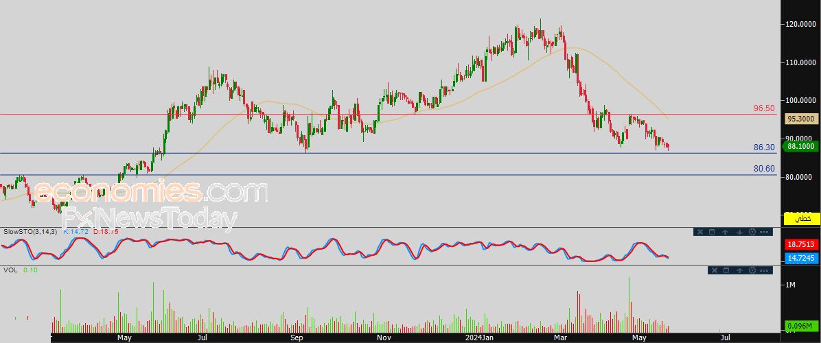Click the 2024Jan date axis label
The width and height of the screenshot is (821, 343).
click(x=480, y=338)
